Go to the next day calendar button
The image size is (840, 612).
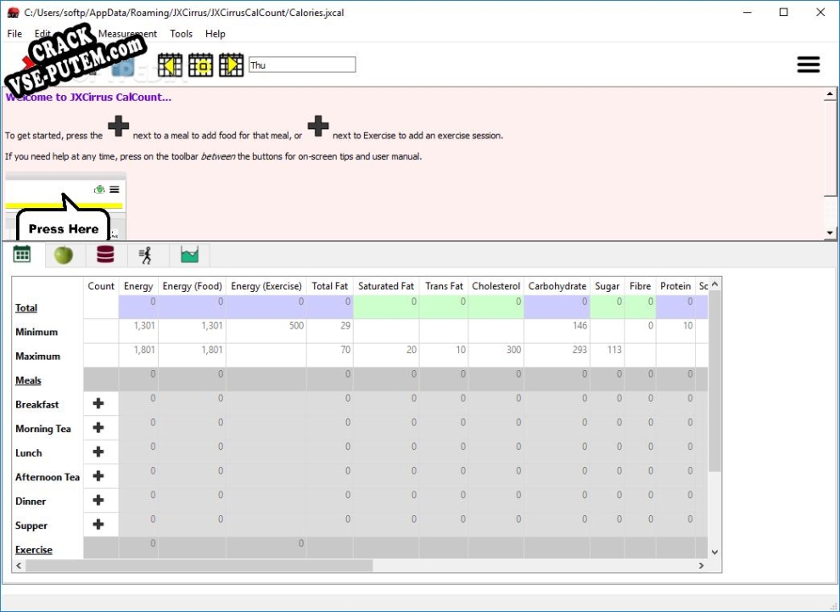tap(231, 65)
